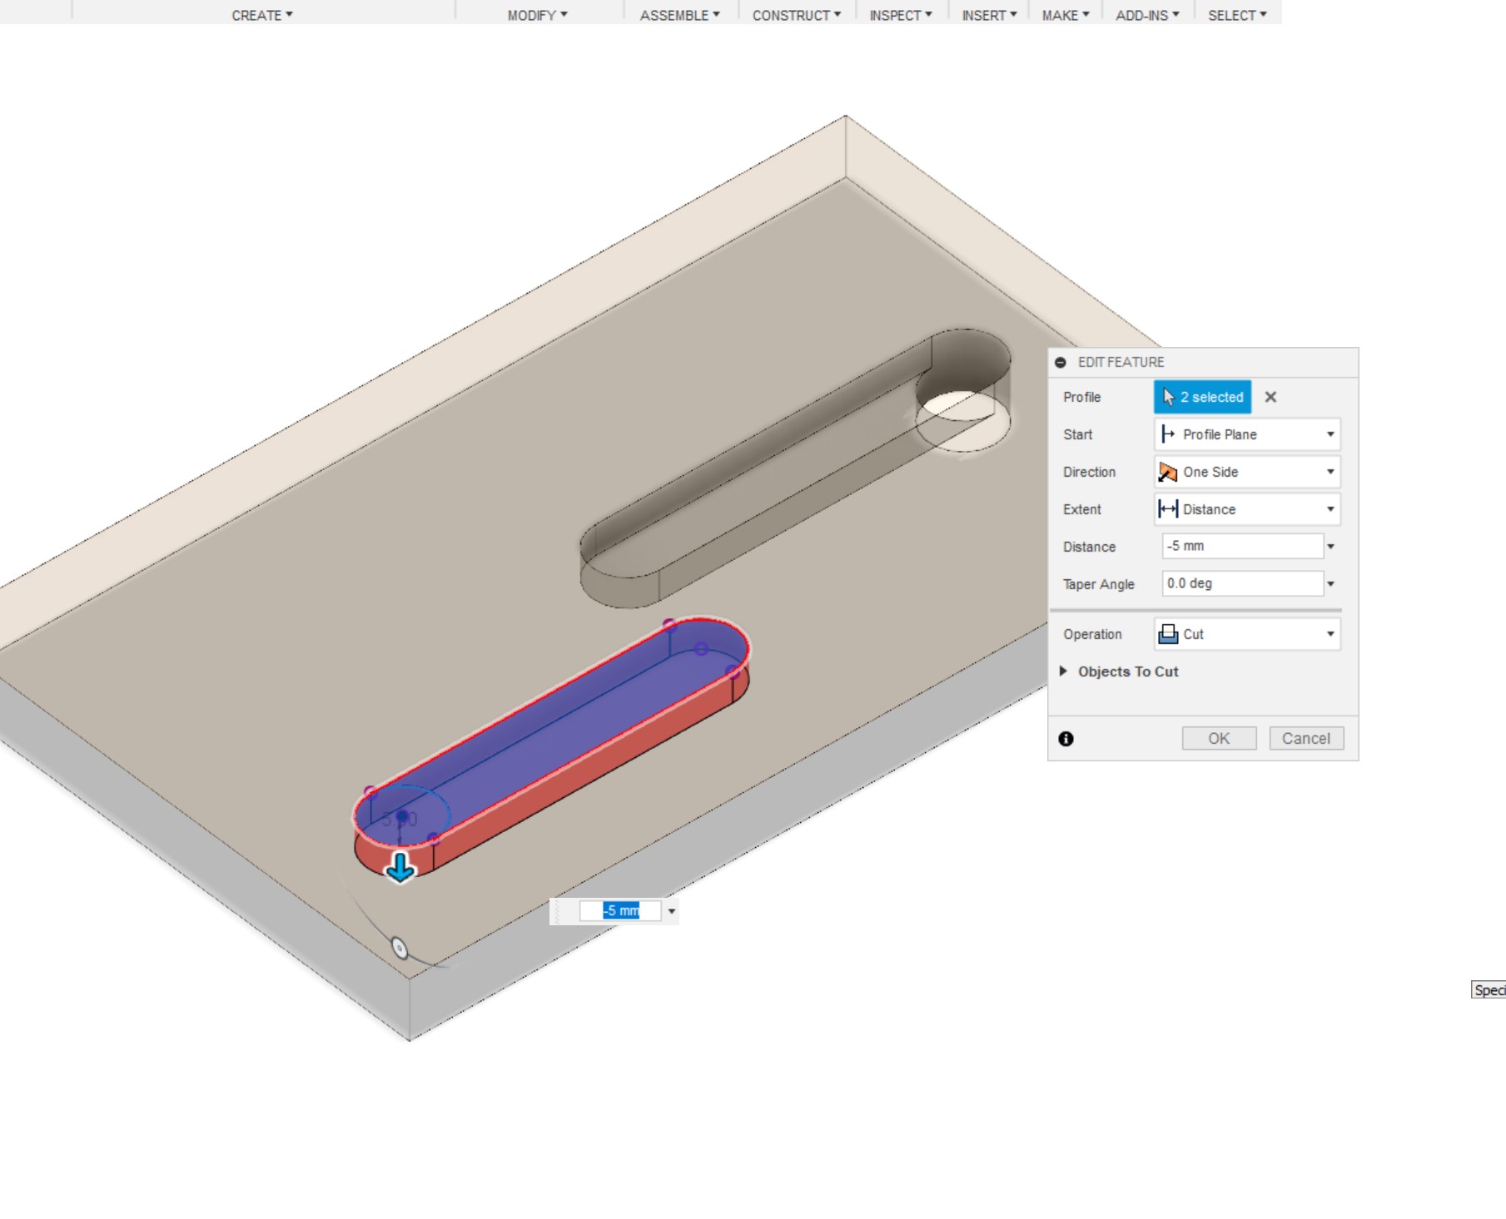Open the Extent 'Distance' dropdown
The image size is (1506, 1219).
click(x=1246, y=509)
